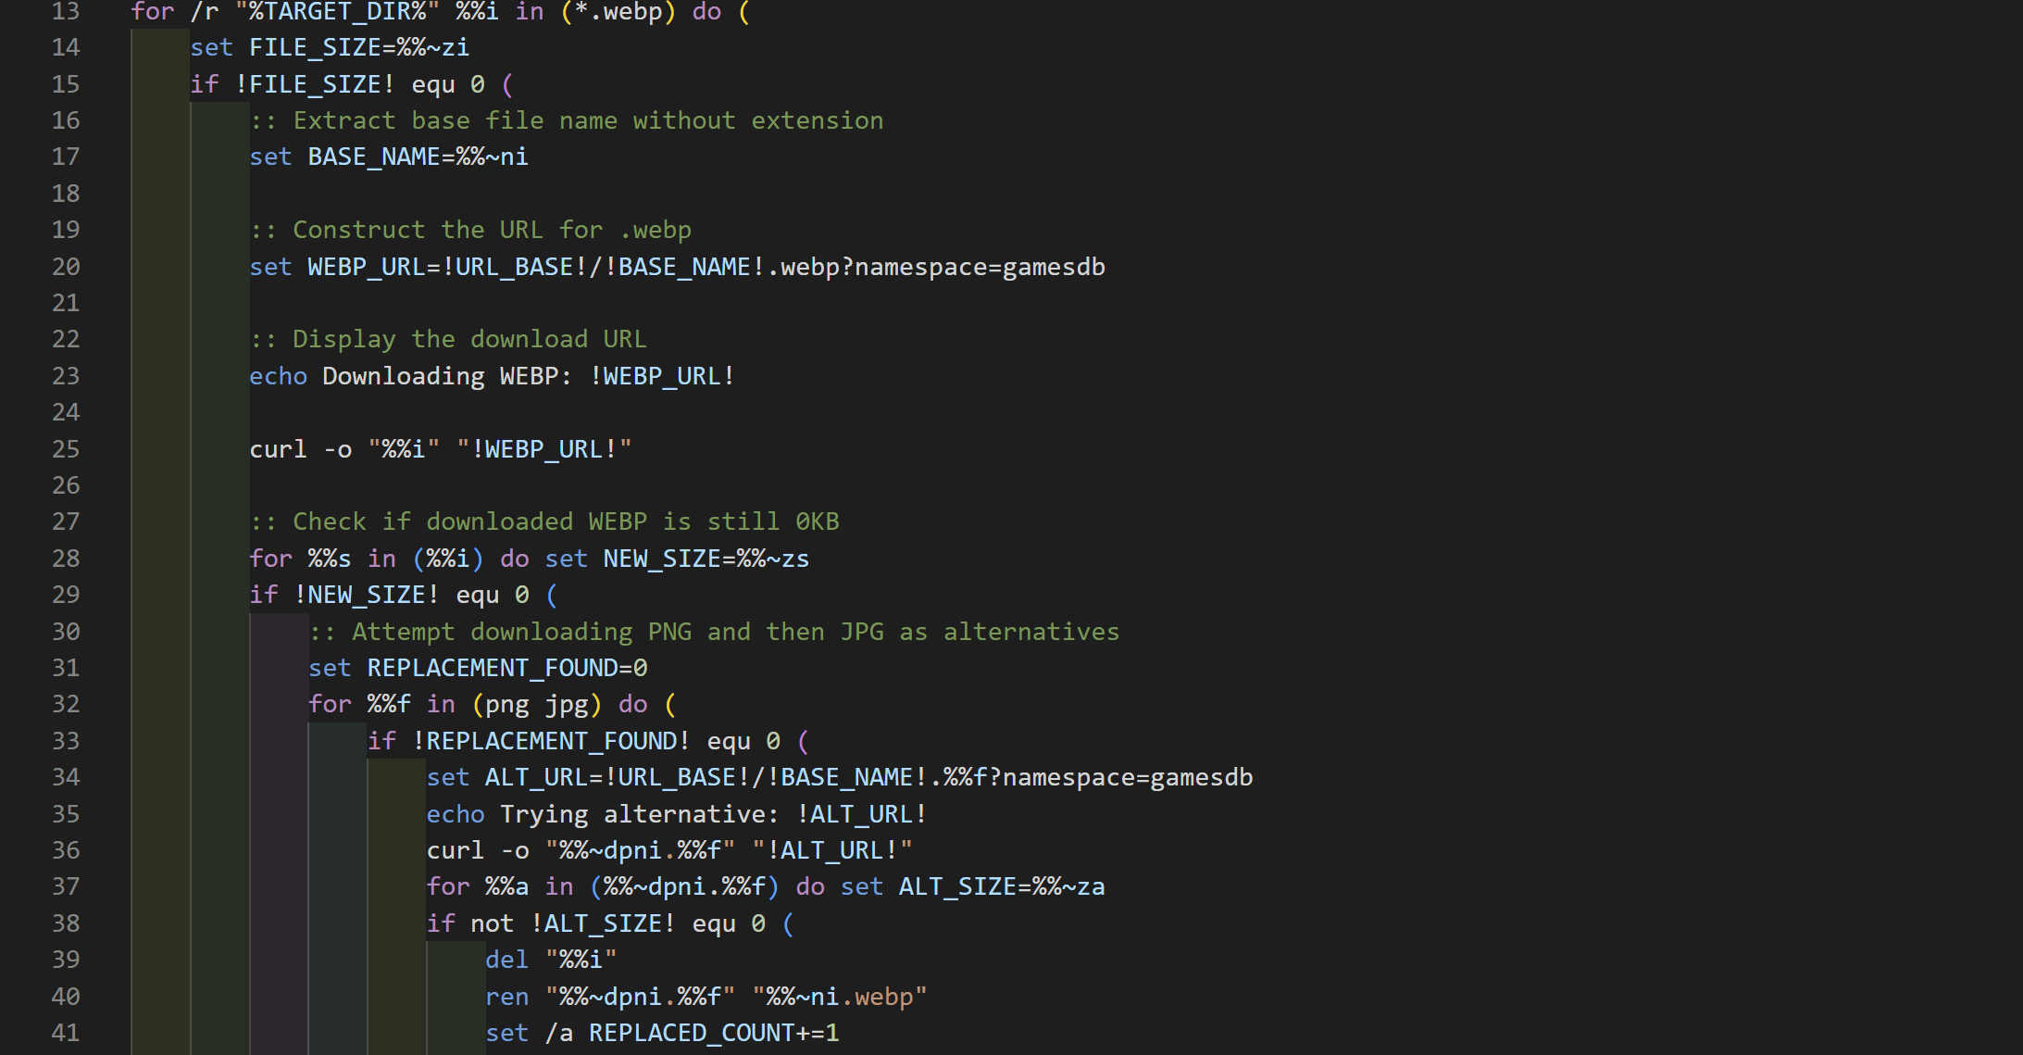
Task: Click the 'Attempt downloading PNG and then JPG' comment
Action: point(715,632)
